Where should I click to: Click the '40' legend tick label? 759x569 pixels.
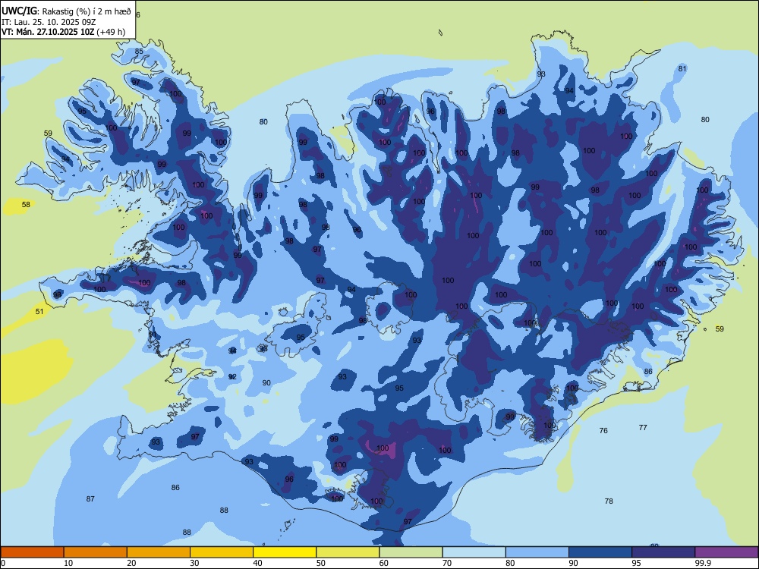click(257, 563)
